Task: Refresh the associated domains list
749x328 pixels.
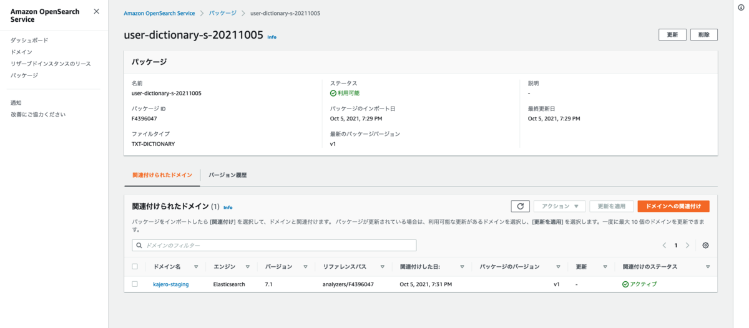Action: tap(520, 206)
